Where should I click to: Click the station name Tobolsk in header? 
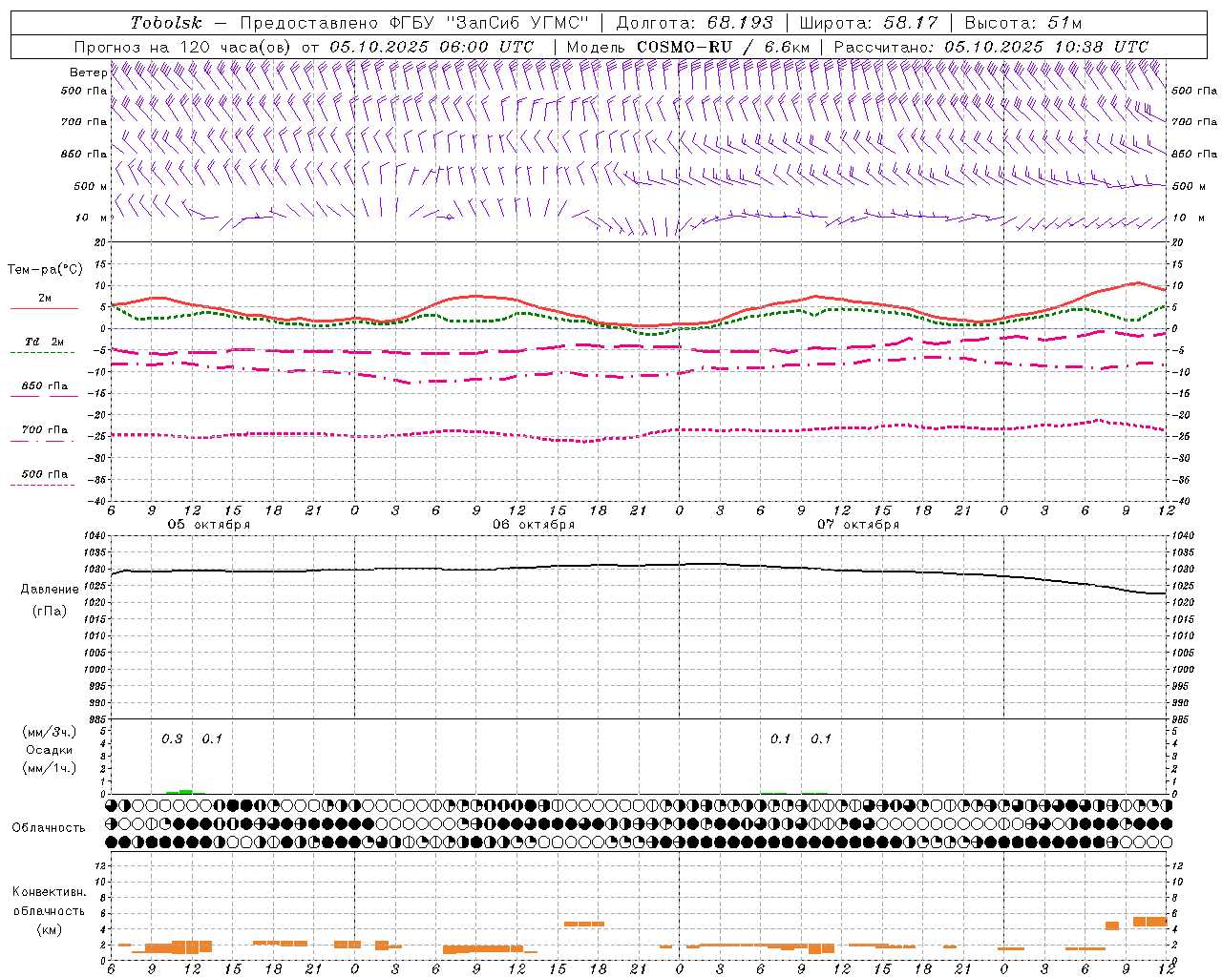pyautogui.click(x=167, y=23)
